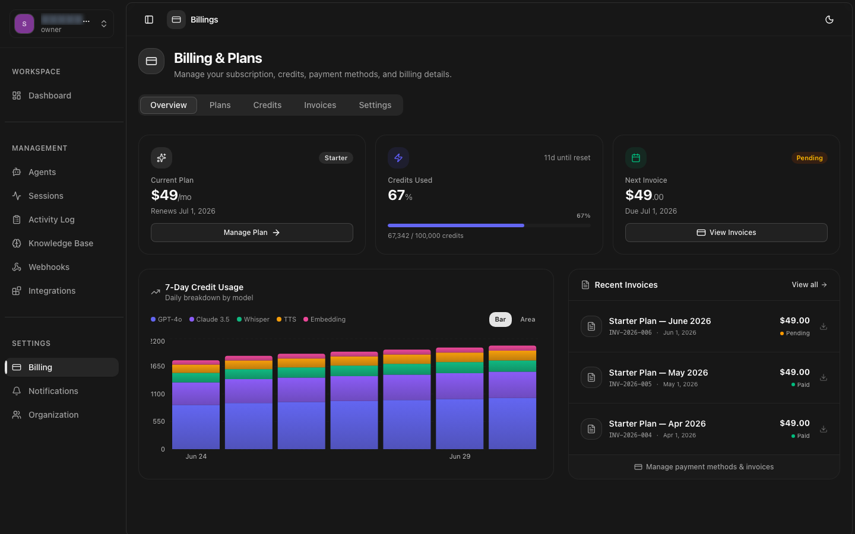Switch to the Settings tab
The height and width of the screenshot is (534, 855).
tap(375, 105)
